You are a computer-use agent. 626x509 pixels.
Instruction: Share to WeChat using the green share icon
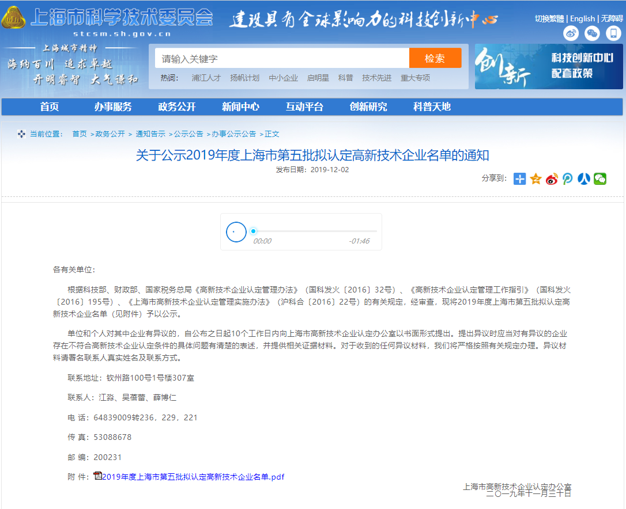[x=600, y=179]
